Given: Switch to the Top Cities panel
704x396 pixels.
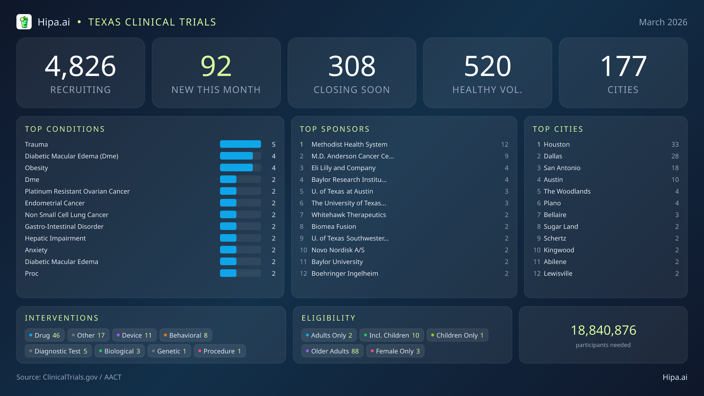Looking at the screenshot, I should [x=558, y=129].
